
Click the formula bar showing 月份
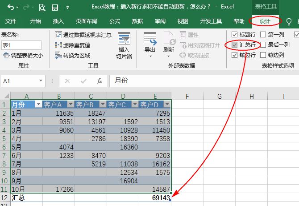coord(204,81)
